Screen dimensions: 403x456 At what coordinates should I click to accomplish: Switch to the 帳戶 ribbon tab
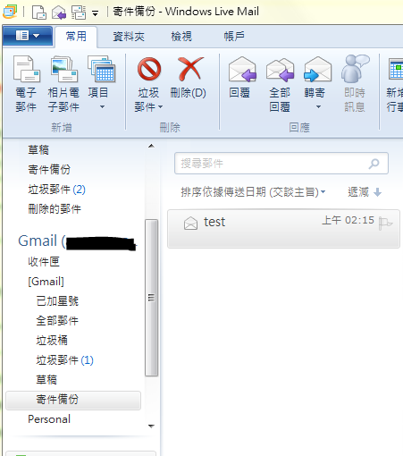[234, 37]
